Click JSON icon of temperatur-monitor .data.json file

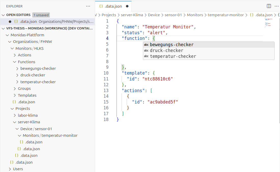[x=21, y=142]
